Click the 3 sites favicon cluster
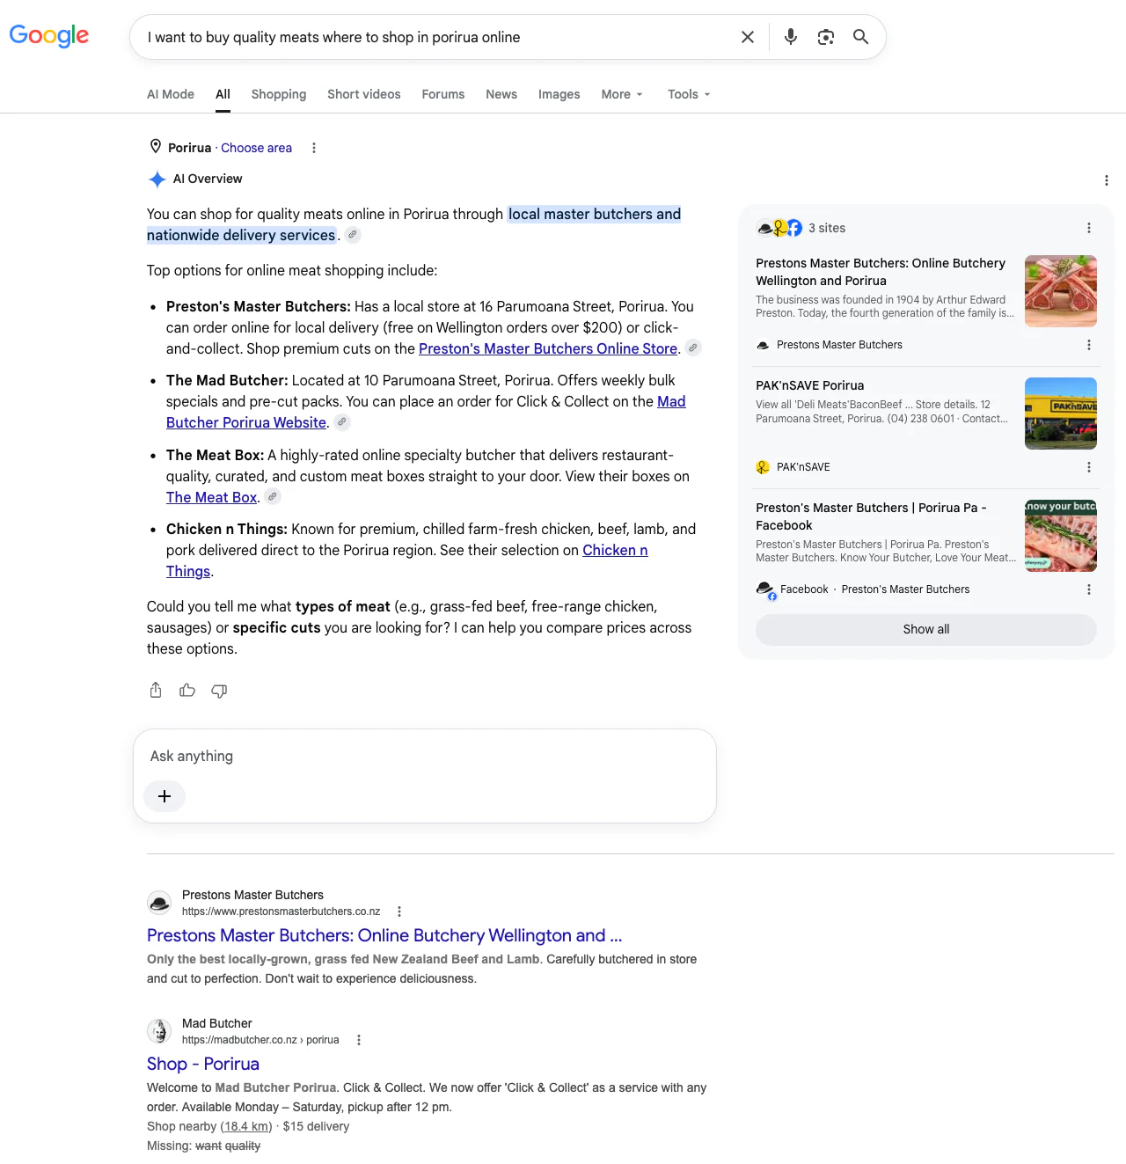 [x=779, y=228]
